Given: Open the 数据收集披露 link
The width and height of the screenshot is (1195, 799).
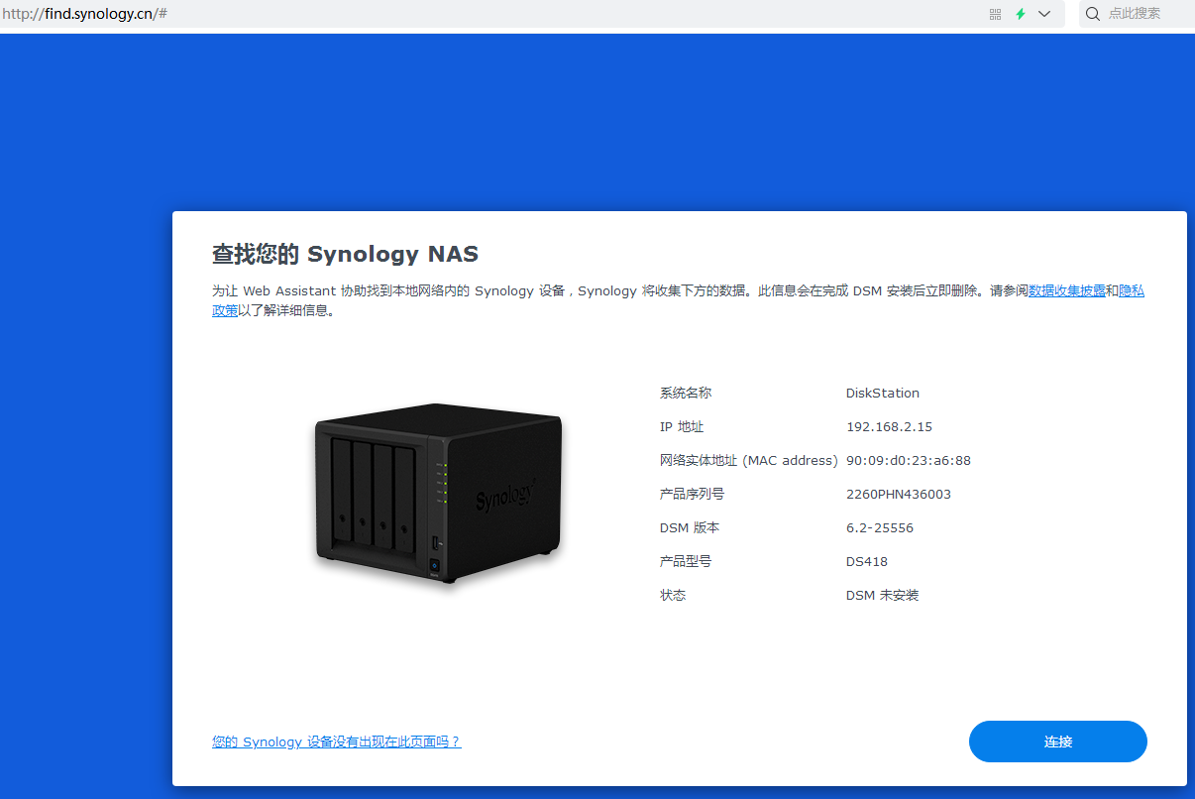Looking at the screenshot, I should 1067,291.
